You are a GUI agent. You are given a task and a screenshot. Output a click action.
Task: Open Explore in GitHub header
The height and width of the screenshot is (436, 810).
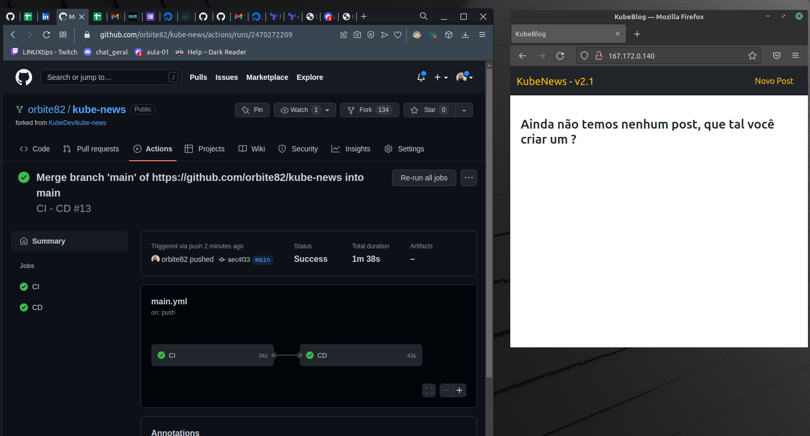coord(310,77)
